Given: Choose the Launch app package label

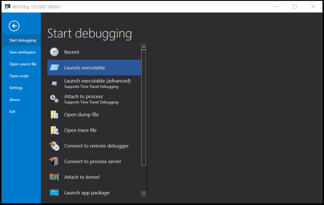Looking at the screenshot, I should coord(87,193).
